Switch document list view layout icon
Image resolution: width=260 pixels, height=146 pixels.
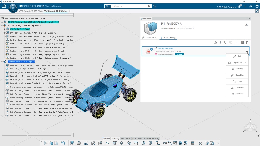[x=243, y=42]
